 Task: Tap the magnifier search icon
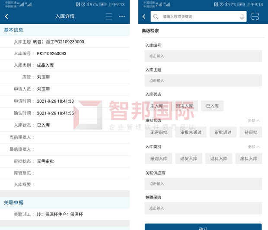click(156, 16)
